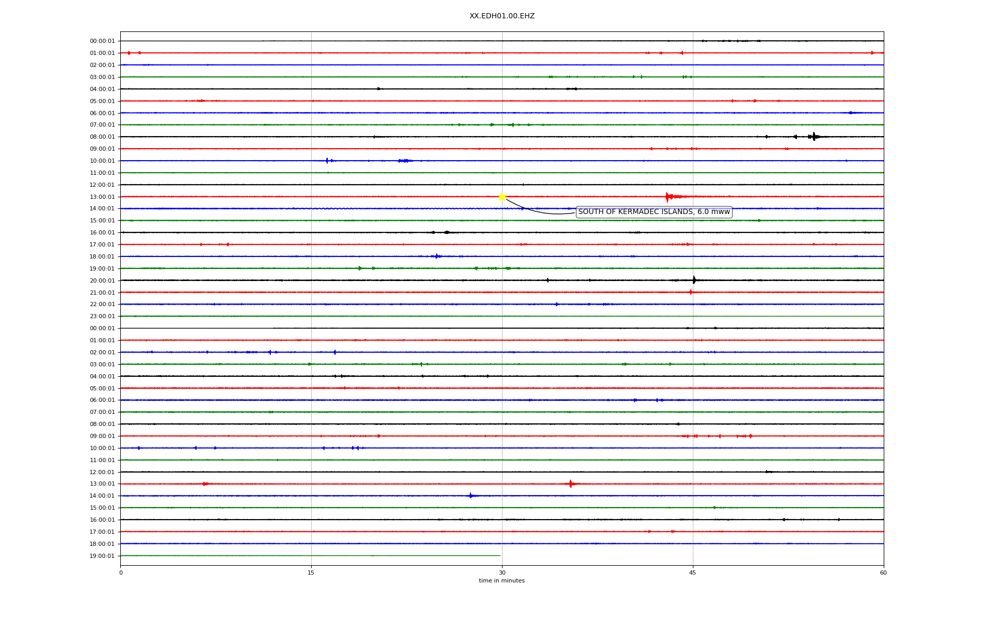Click the Kermadec Islands 6.0 mww annotation label

[x=654, y=212]
